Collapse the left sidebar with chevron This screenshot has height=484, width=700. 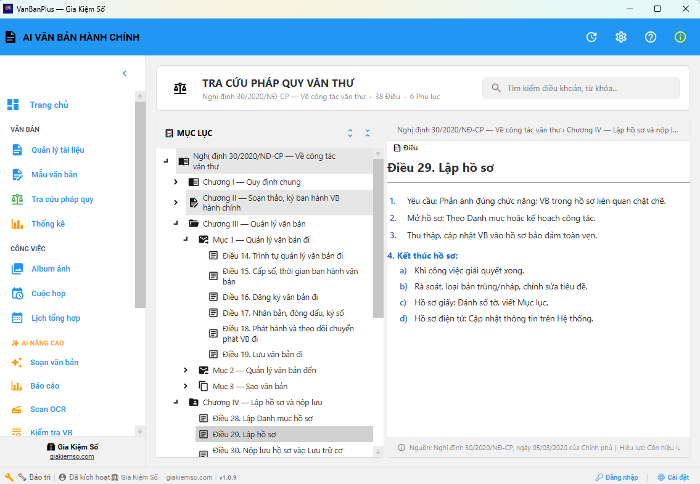125,73
